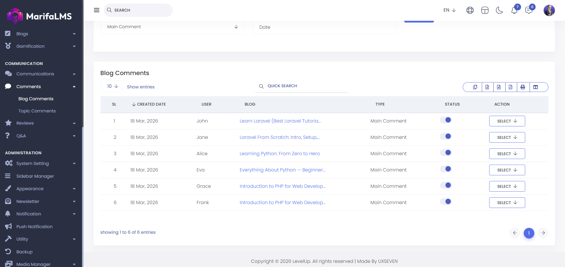Copy the table to clipboard
Screen dimensions: 565x267
[x=475, y=87]
